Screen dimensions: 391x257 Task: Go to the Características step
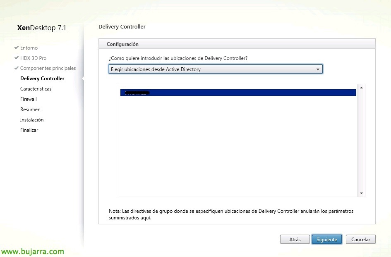36,89
